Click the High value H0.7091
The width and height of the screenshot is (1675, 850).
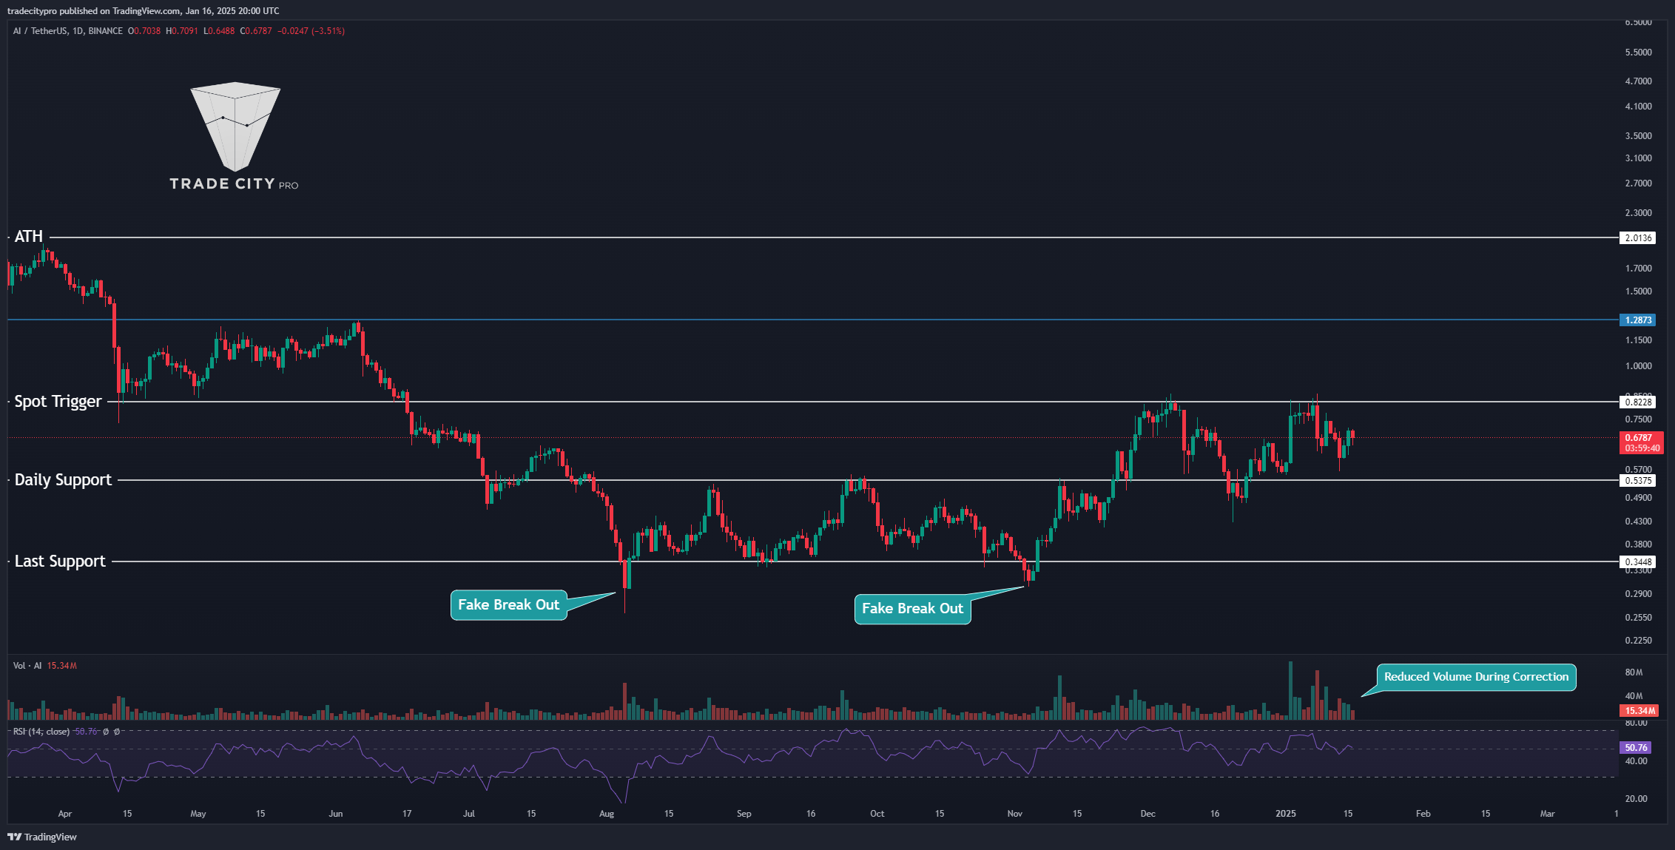182,31
